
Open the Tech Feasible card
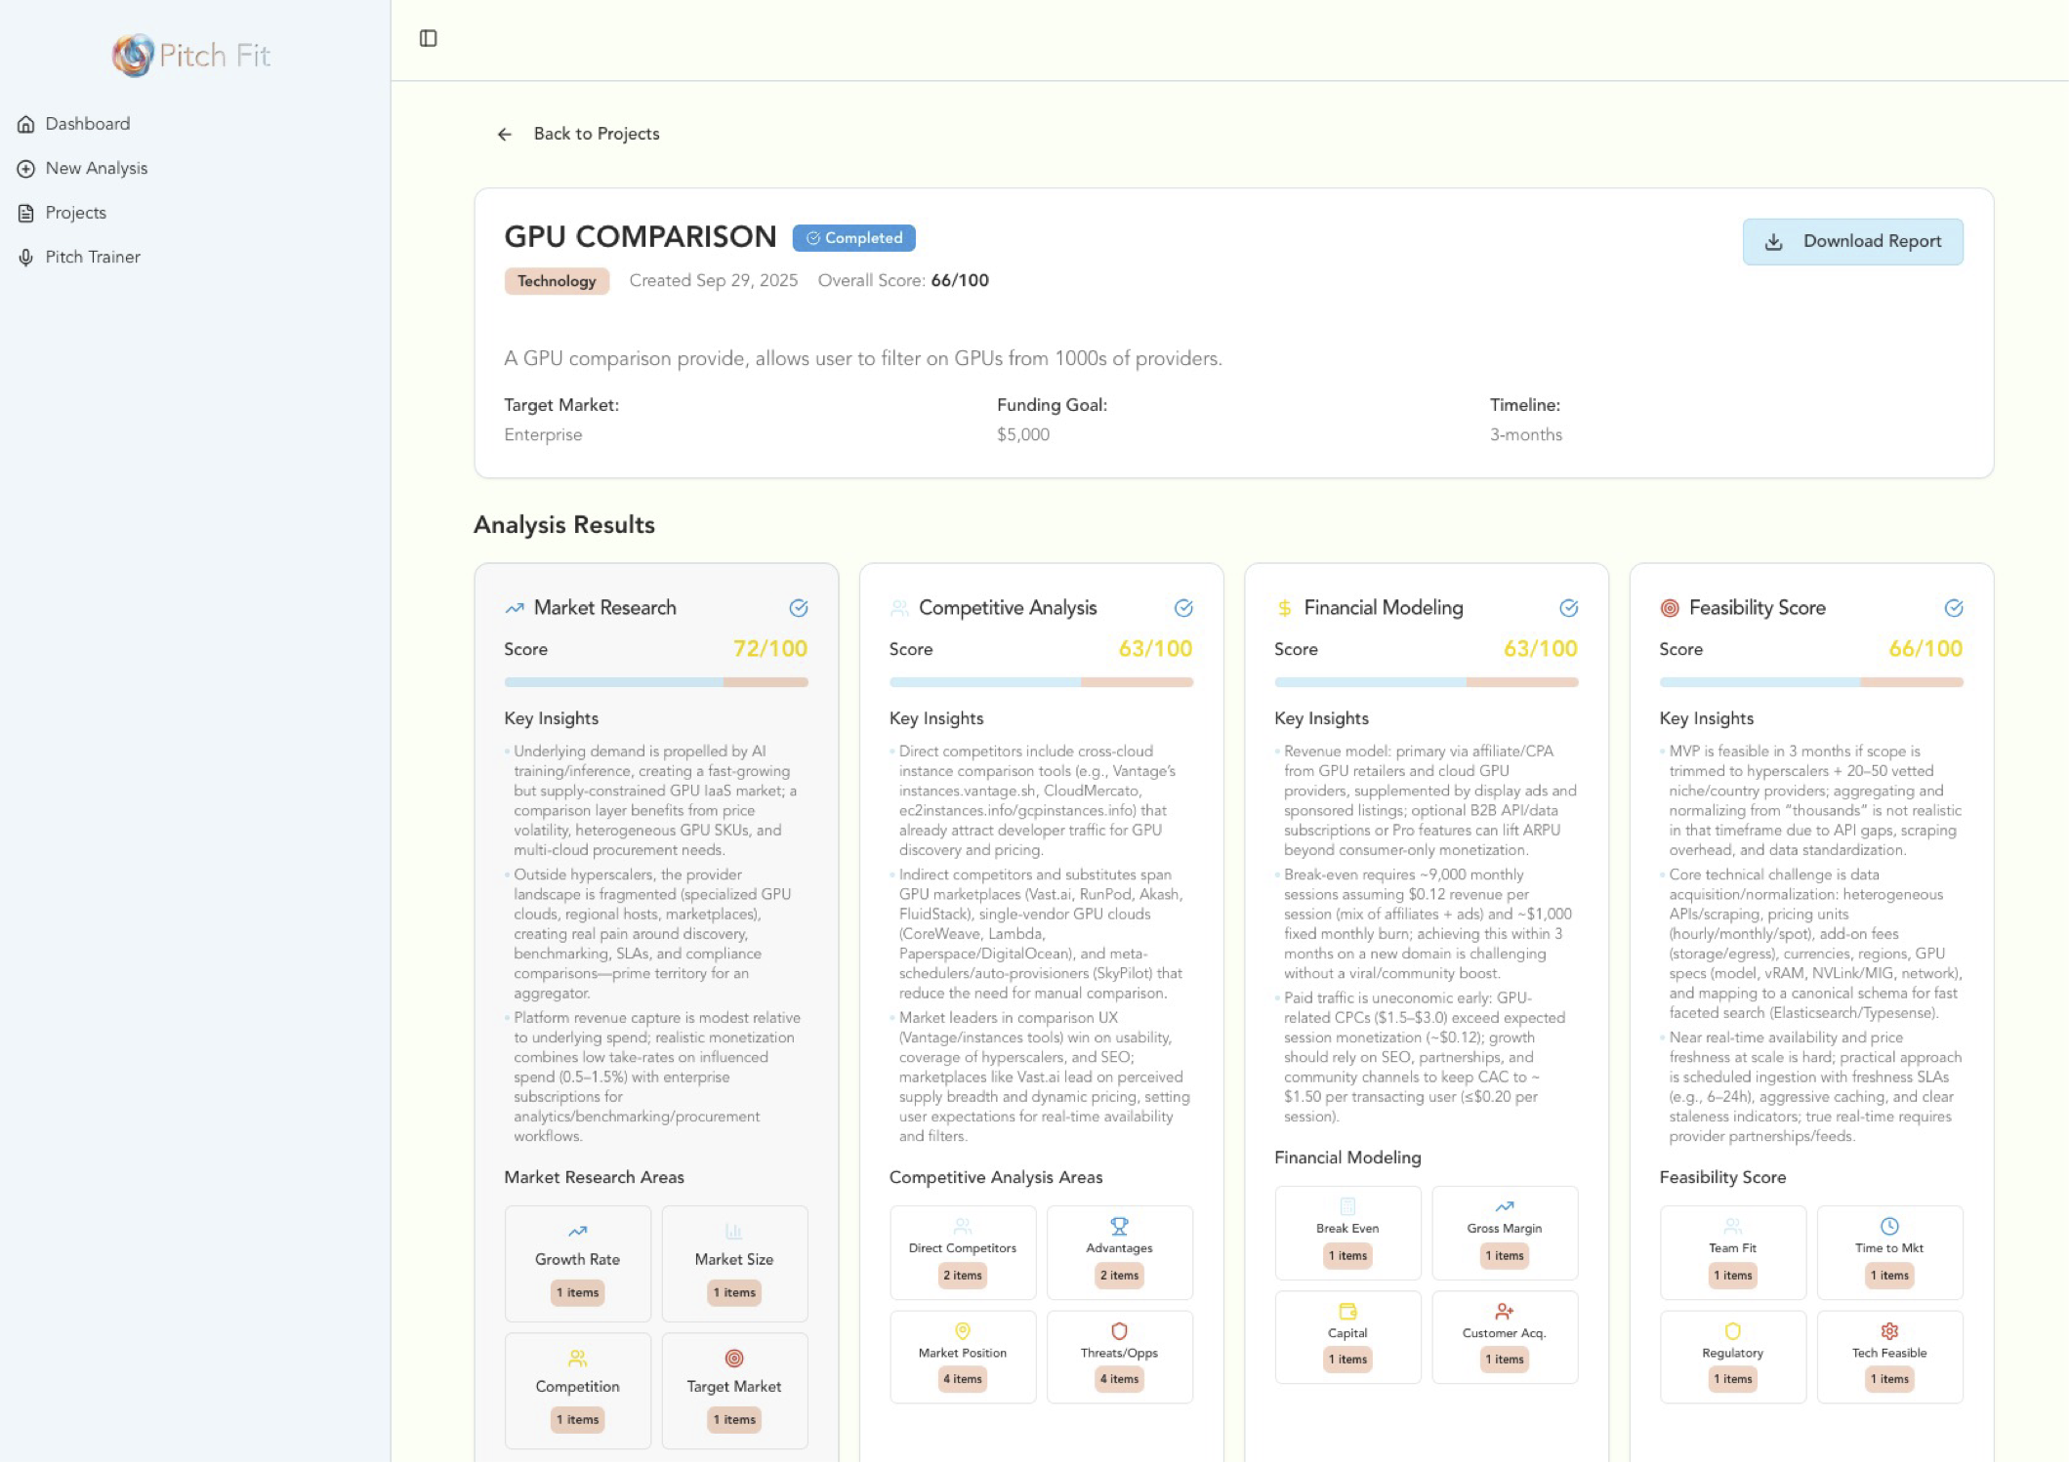[1888, 1356]
